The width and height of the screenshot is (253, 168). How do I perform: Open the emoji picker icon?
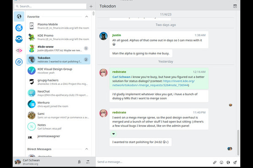(221, 163)
